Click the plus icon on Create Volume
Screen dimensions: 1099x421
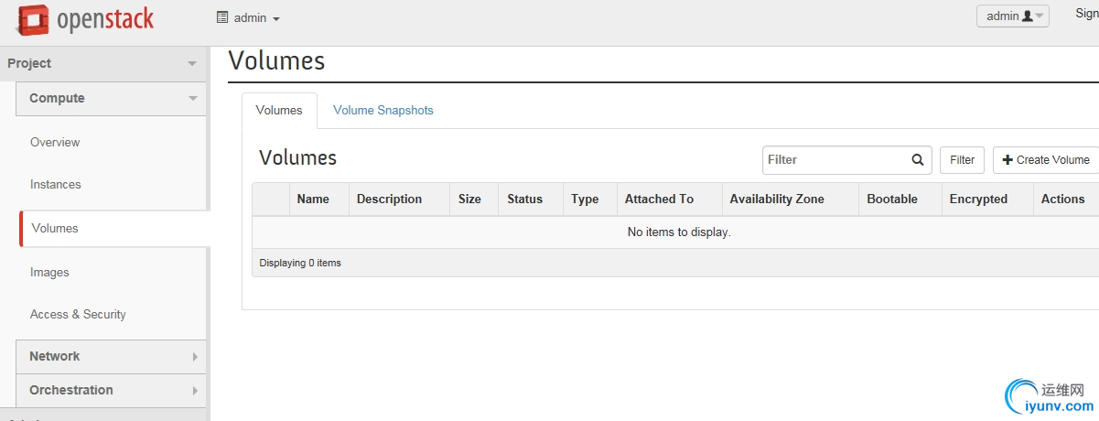(x=1007, y=160)
